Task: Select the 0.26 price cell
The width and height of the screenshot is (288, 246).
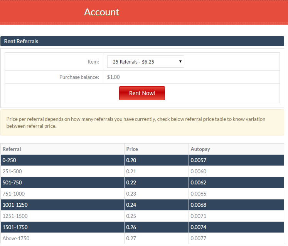Action: [x=157, y=227]
